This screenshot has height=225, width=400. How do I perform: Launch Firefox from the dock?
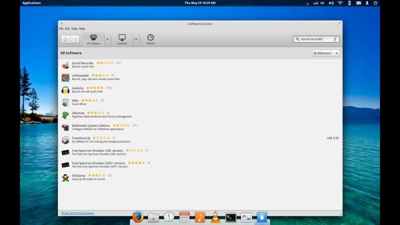pos(138,217)
